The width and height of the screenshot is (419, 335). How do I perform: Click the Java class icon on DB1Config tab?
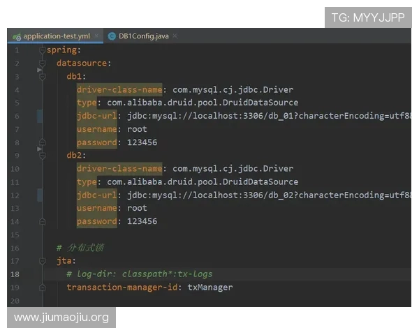point(112,36)
